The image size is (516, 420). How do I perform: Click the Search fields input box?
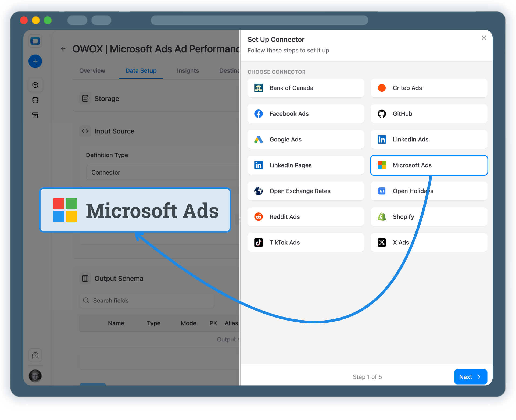tap(146, 300)
